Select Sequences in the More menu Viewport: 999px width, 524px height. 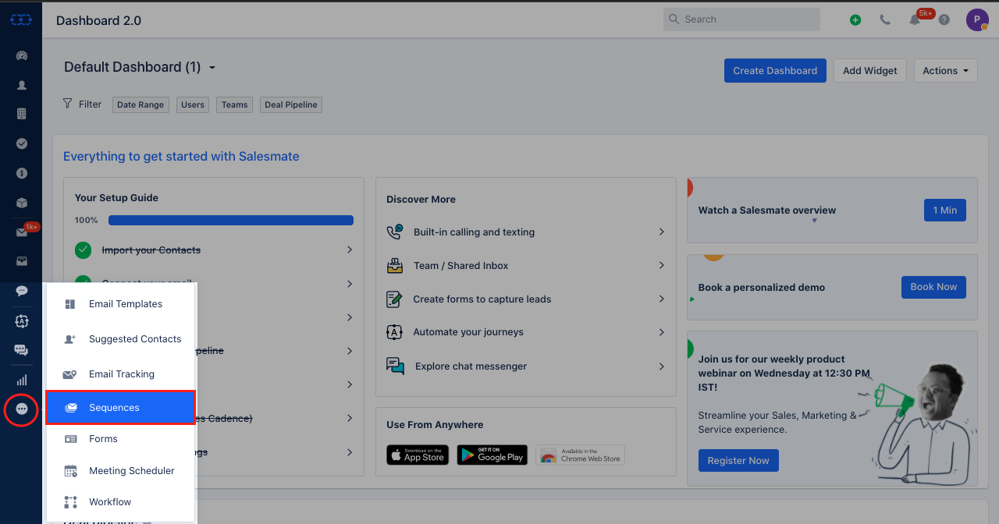120,408
